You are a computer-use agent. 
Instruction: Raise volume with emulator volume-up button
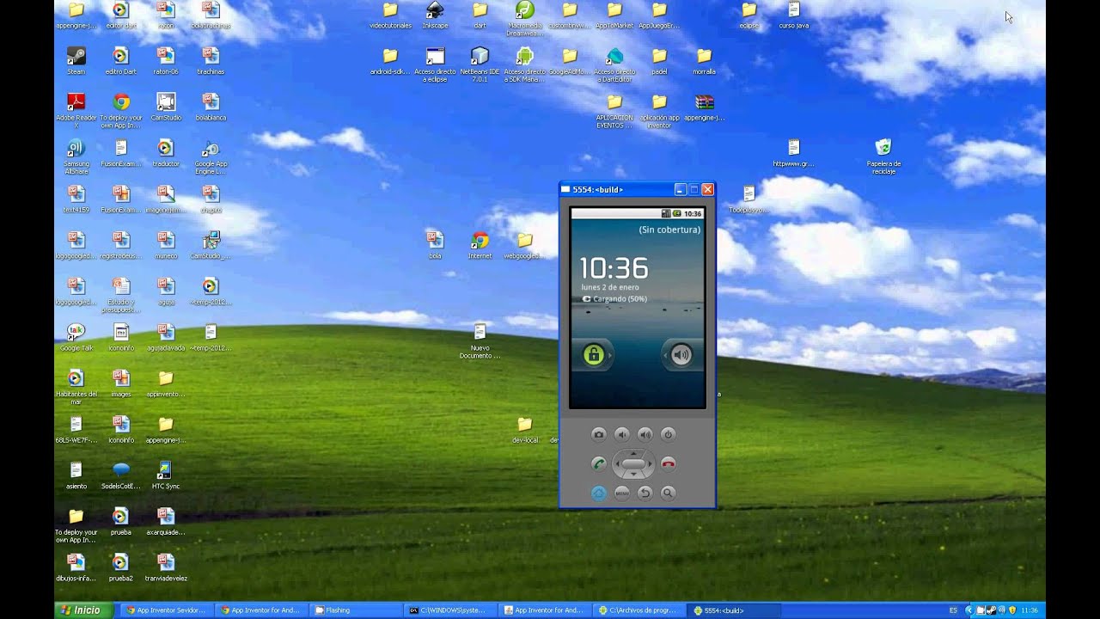[x=645, y=434]
